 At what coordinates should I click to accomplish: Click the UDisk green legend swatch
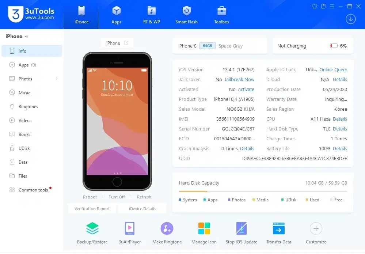(282, 200)
